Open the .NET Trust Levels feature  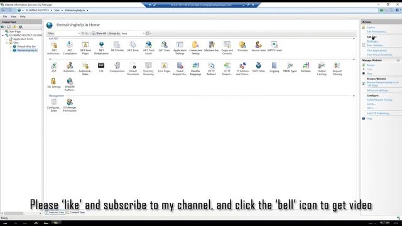(x=148, y=48)
